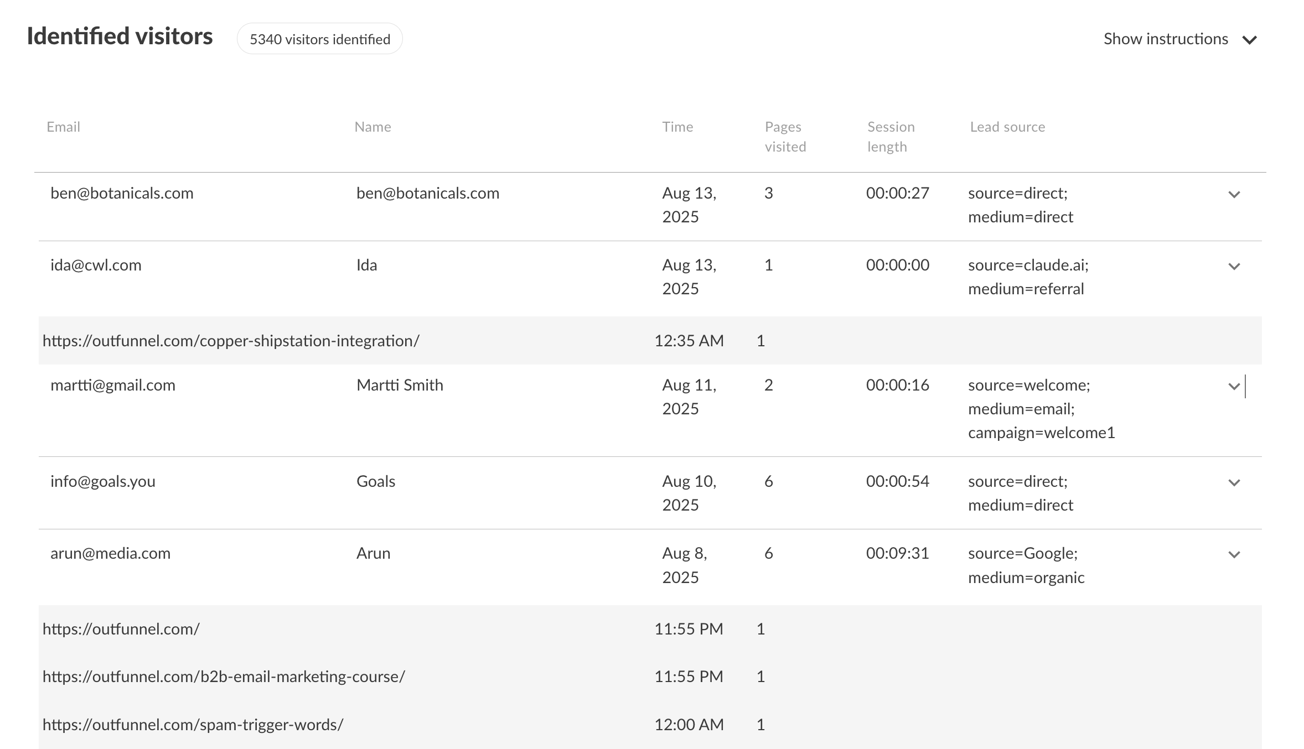Screen dimensions: 1304x749
Task: Expand details for ida@cwl.com visitor row
Action: 1234,266
